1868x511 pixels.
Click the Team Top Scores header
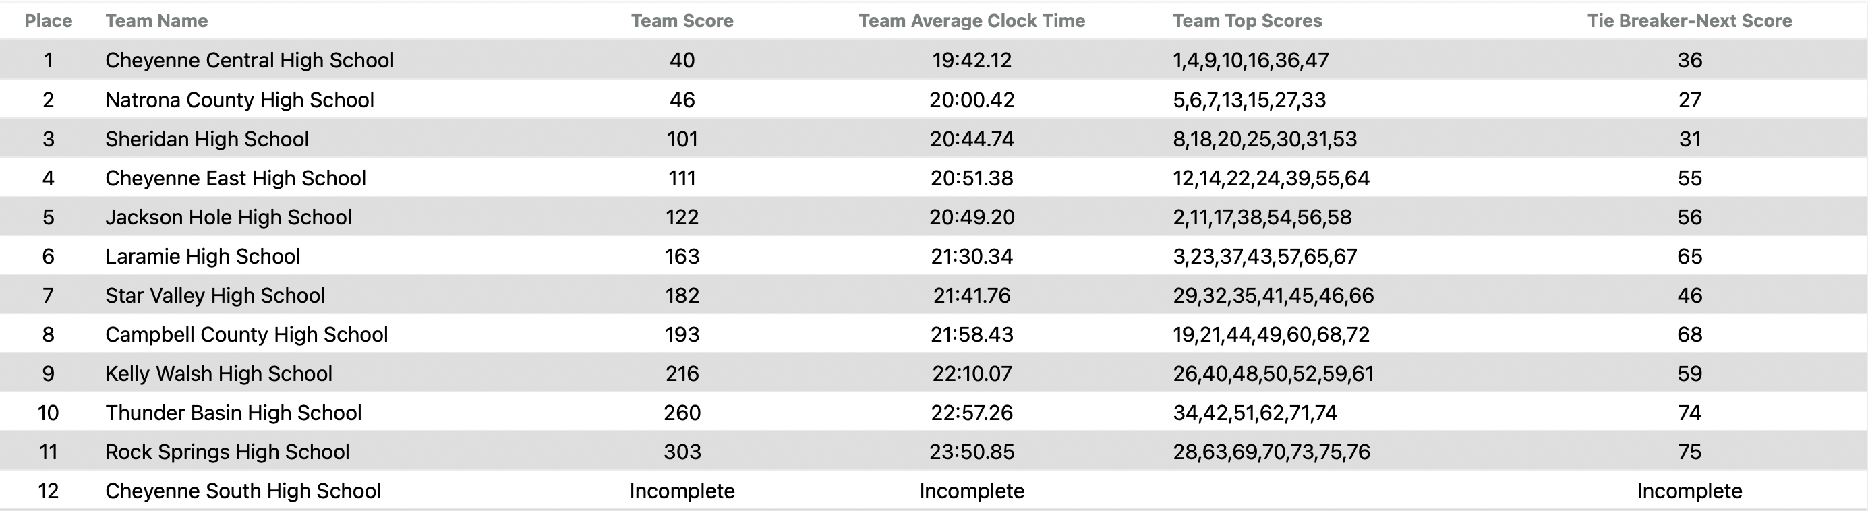1248,21
